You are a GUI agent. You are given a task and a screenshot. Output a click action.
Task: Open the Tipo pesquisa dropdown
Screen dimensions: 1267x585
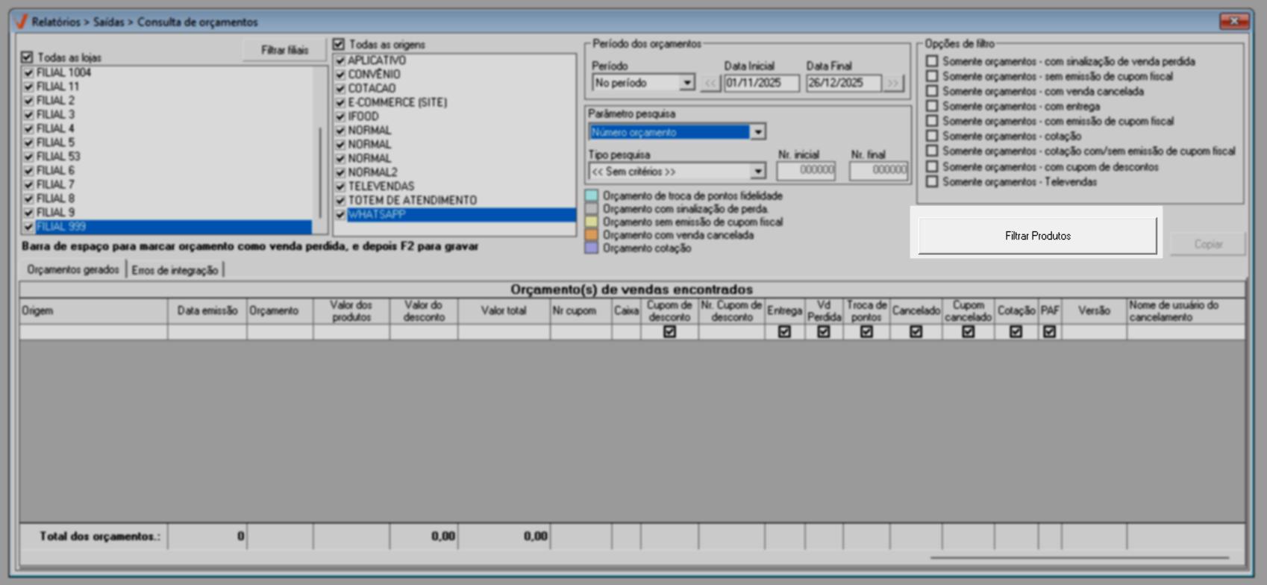(758, 172)
